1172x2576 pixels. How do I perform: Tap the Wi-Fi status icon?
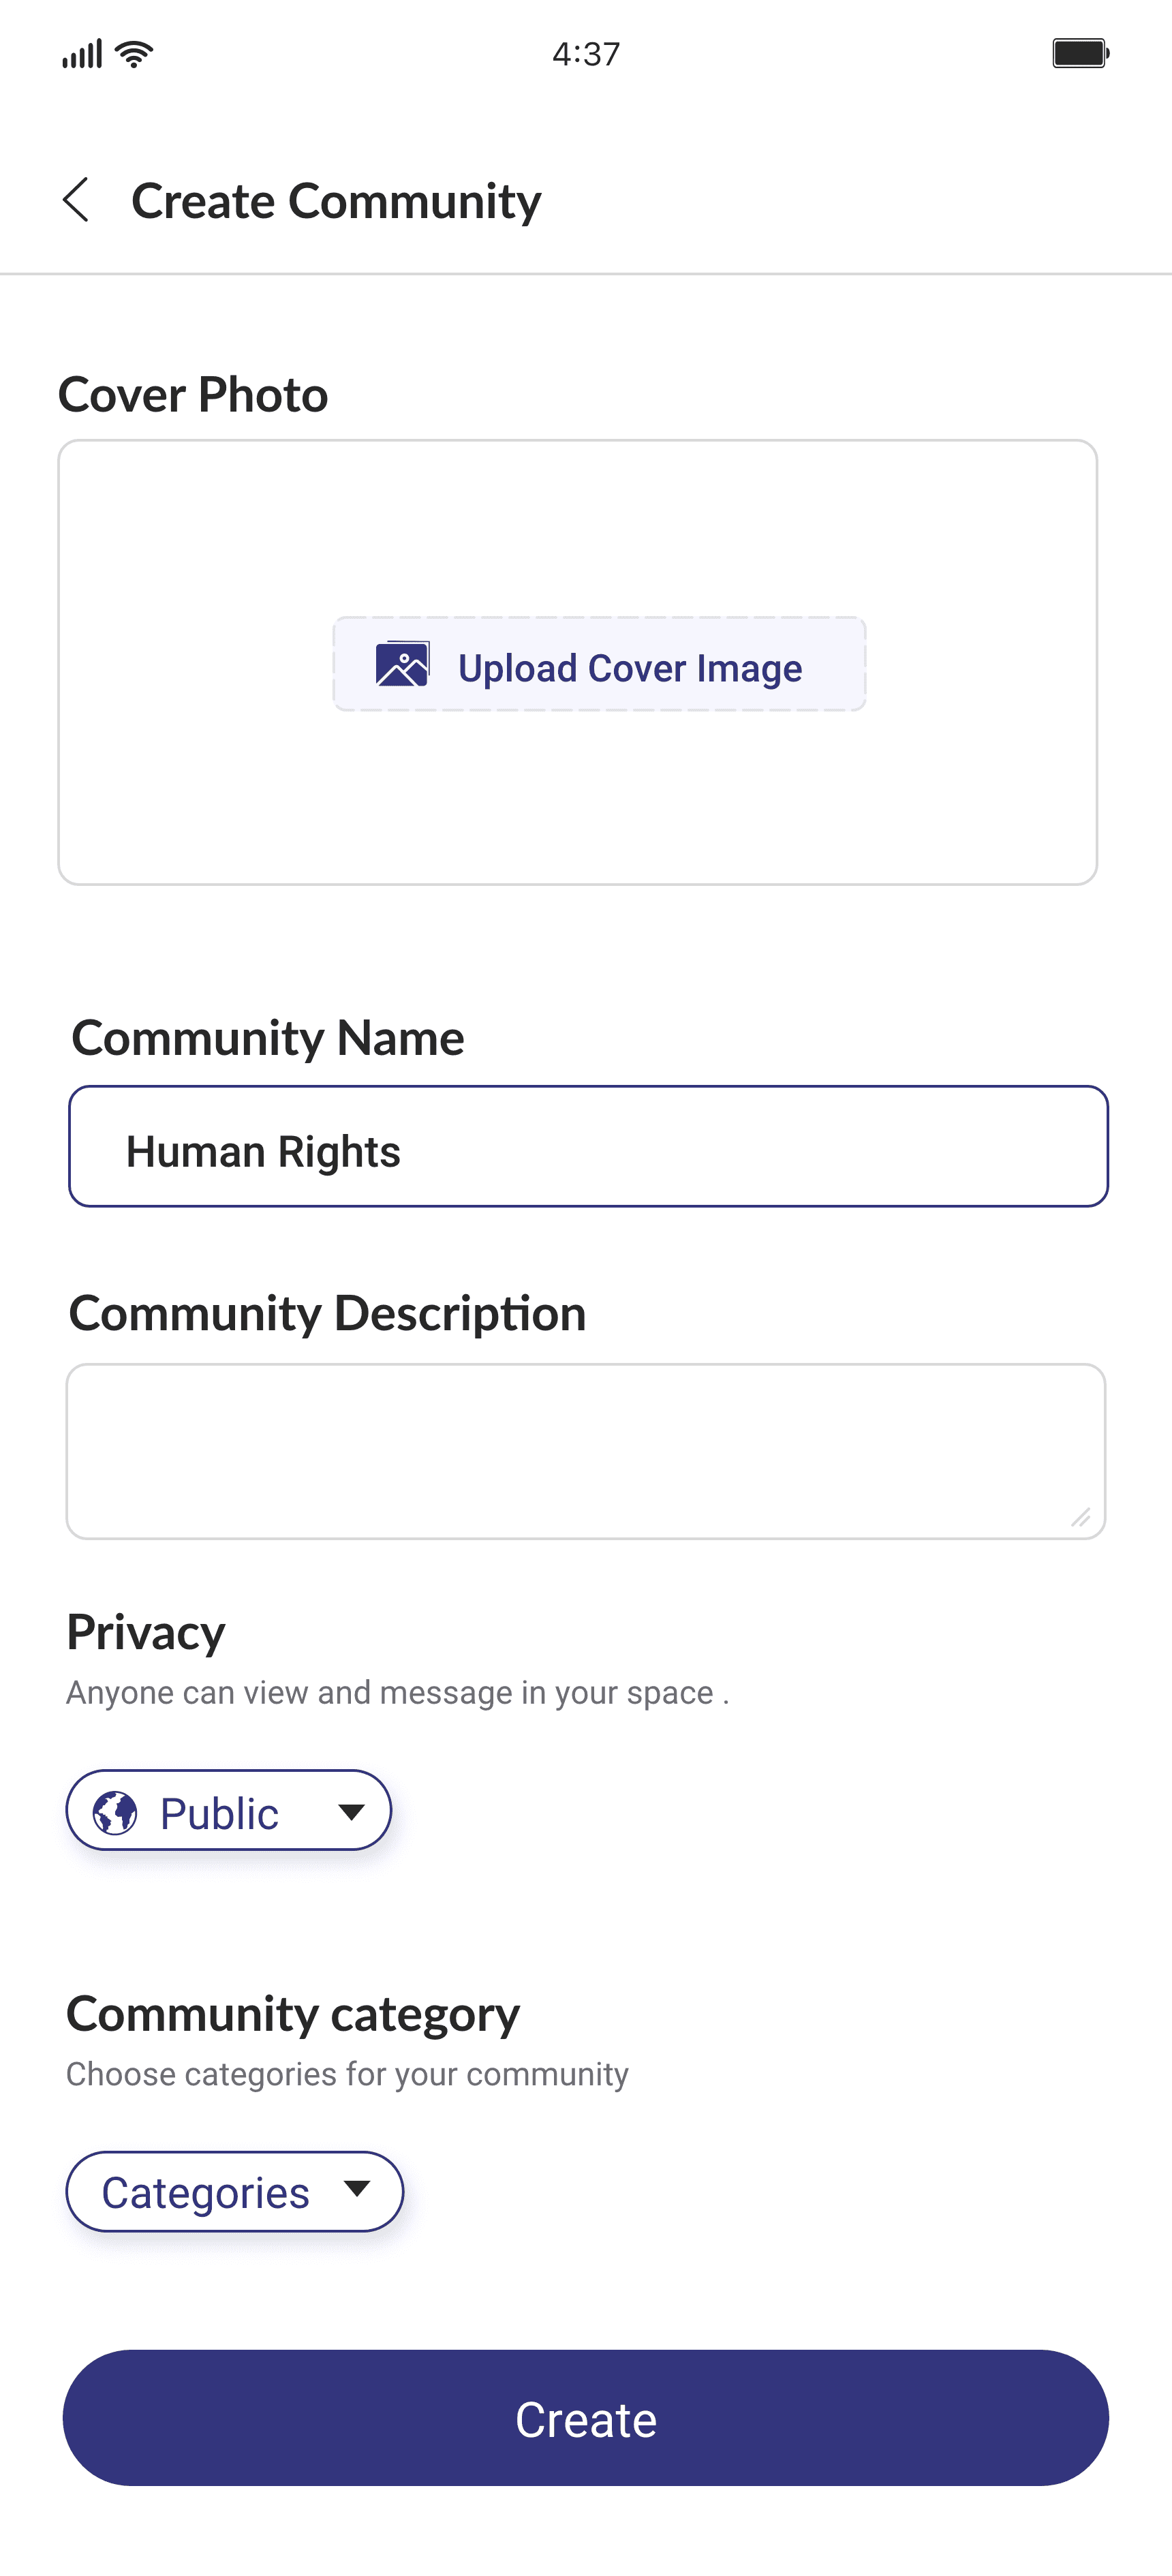(134, 54)
